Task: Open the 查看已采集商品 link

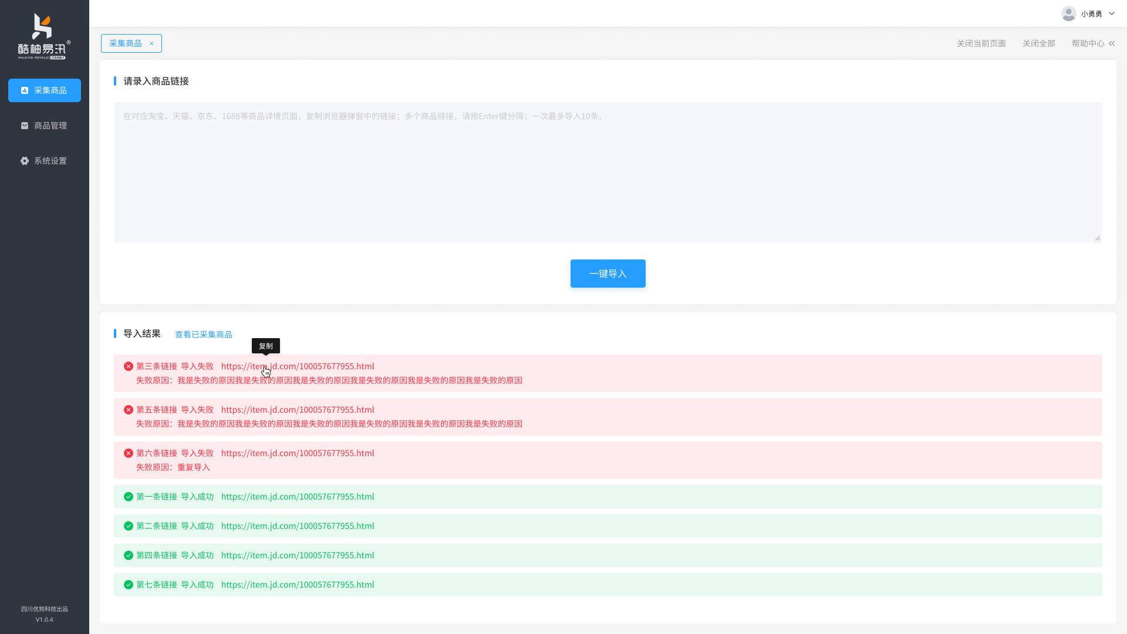Action: coord(203,335)
